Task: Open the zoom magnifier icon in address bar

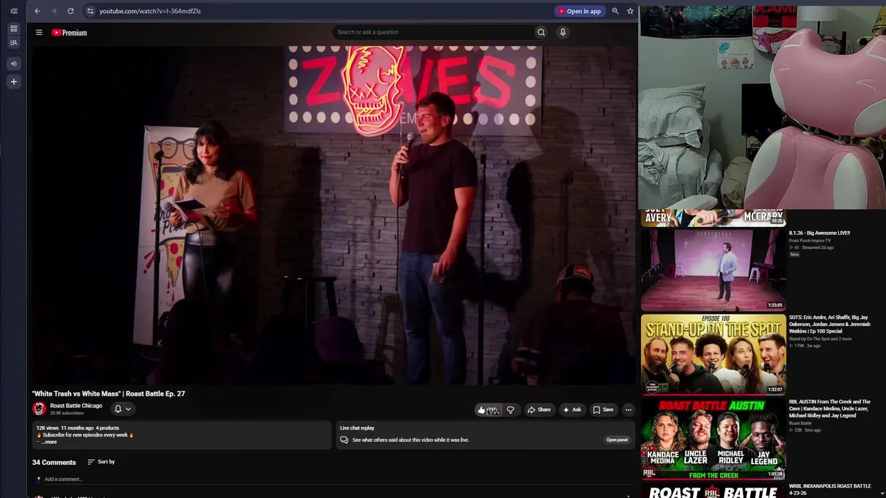Action: 615,11
